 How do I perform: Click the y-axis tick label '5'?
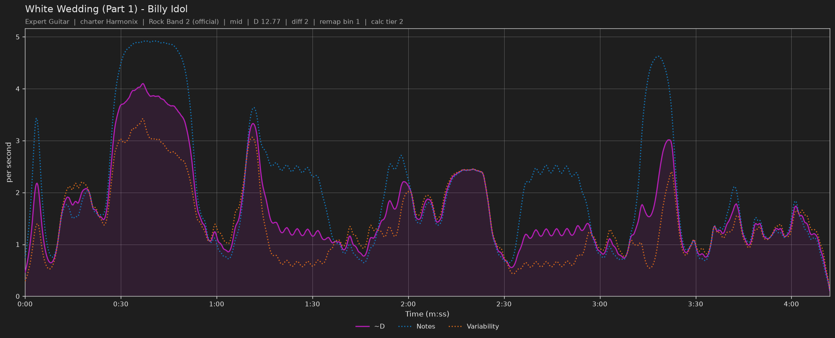(18, 37)
